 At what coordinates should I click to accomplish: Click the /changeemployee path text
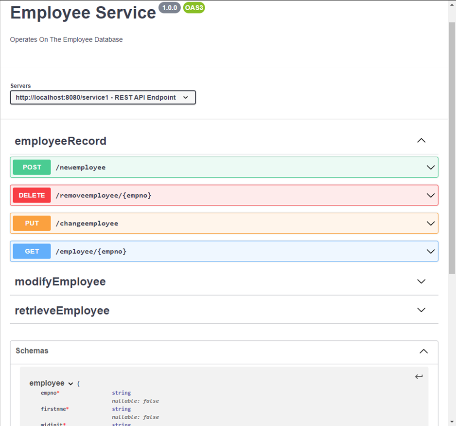(x=87, y=223)
